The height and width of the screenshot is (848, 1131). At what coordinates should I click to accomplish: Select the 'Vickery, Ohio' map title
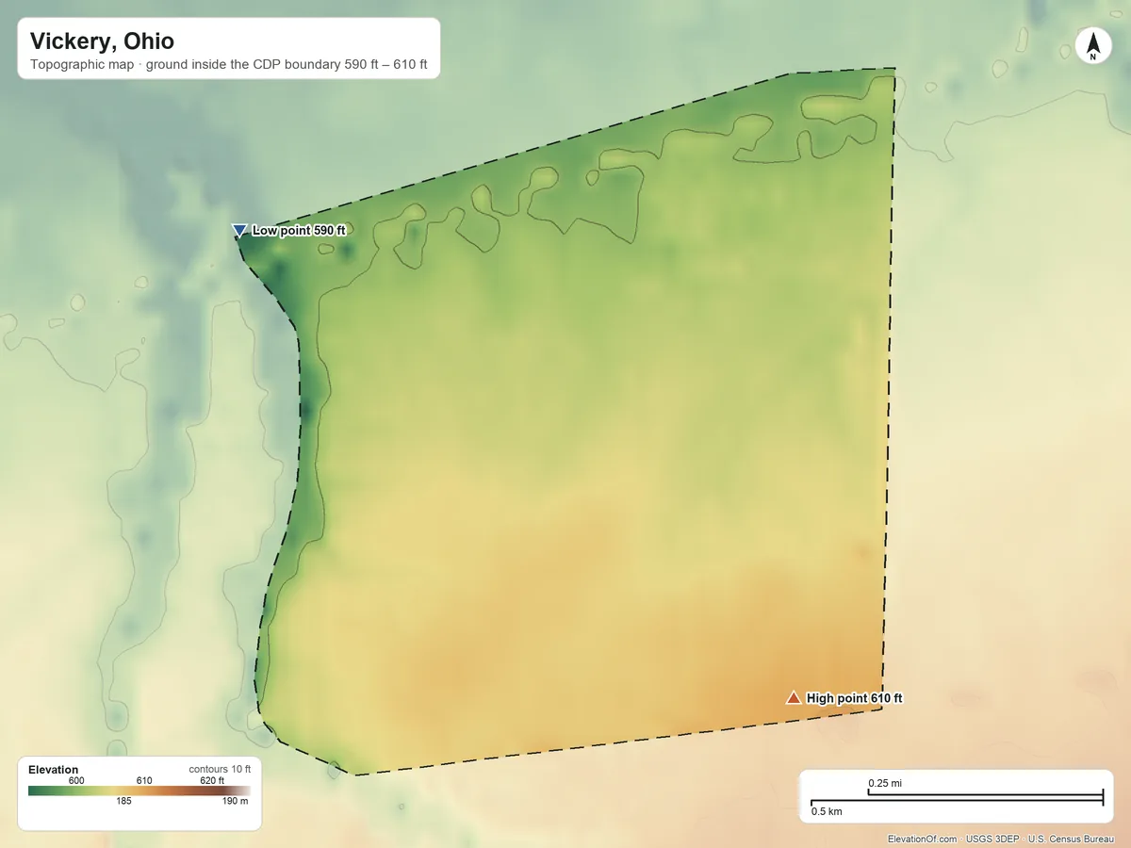pyautogui.click(x=102, y=41)
